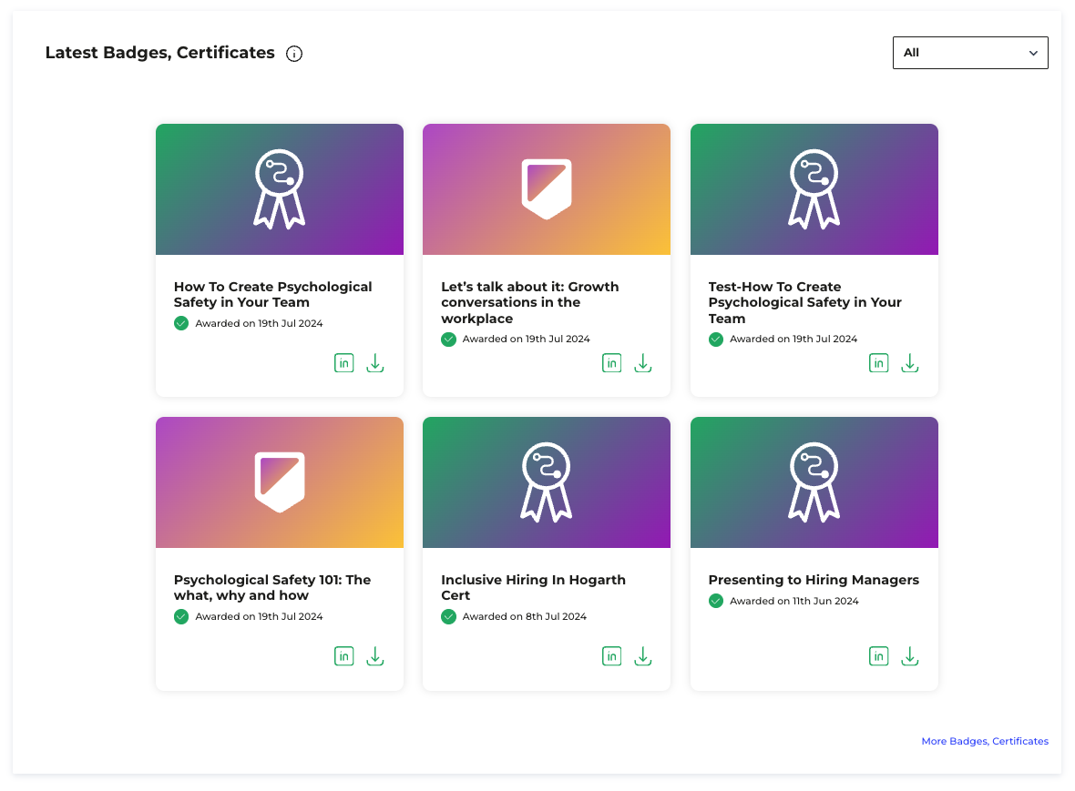Viewport: 1075px width, 791px height.
Task: Click Awarded on 8th Jul 2024 text
Action: click(525, 616)
